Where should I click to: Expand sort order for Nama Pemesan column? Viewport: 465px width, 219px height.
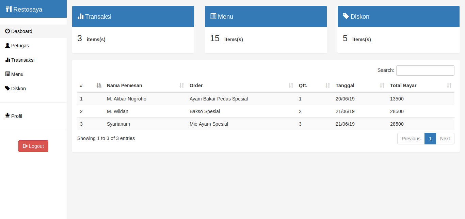pyautogui.click(x=181, y=85)
